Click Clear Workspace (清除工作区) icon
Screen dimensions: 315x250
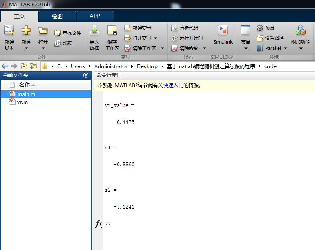click(x=127, y=48)
